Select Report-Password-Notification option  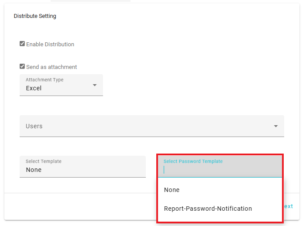208,209
